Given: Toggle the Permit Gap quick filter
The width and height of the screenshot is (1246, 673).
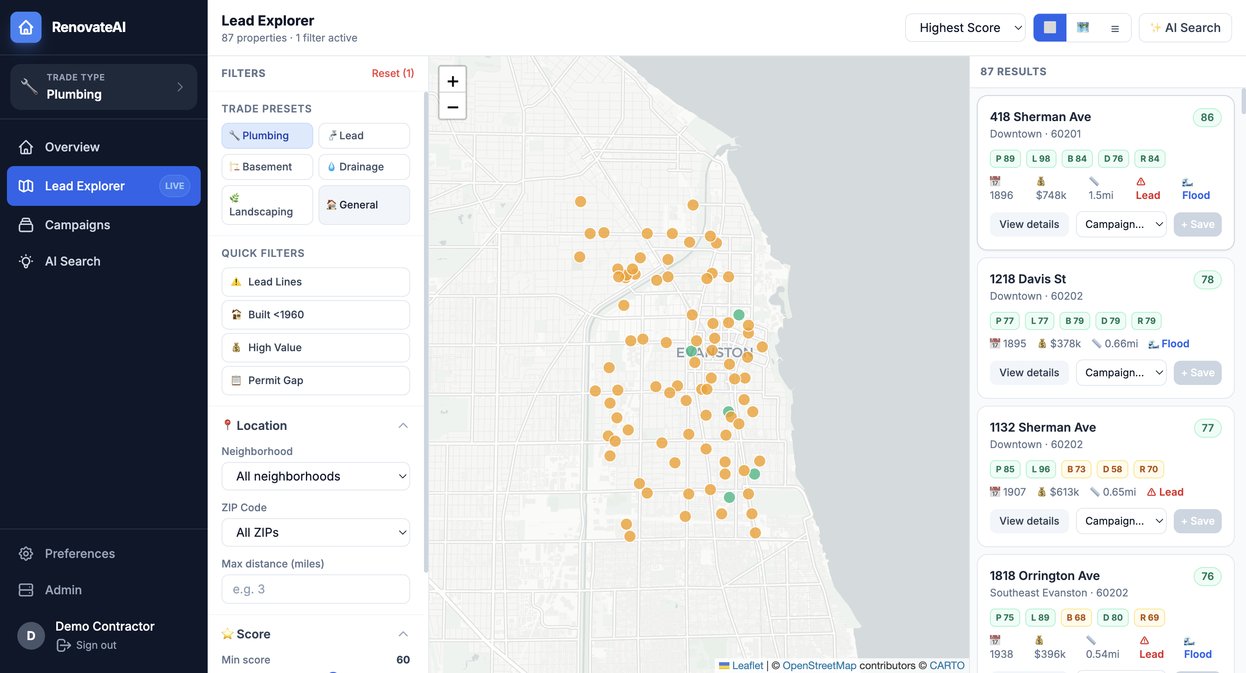Looking at the screenshot, I should pos(315,381).
